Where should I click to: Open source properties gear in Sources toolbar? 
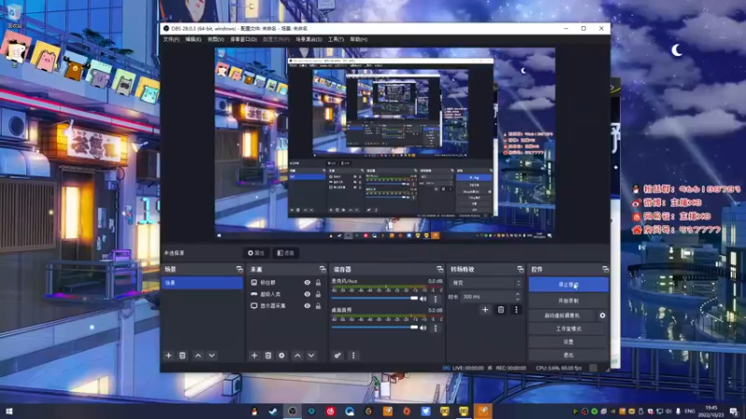282,356
